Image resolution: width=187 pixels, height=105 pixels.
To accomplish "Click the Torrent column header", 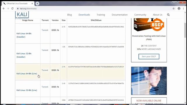I will click(45, 20).
